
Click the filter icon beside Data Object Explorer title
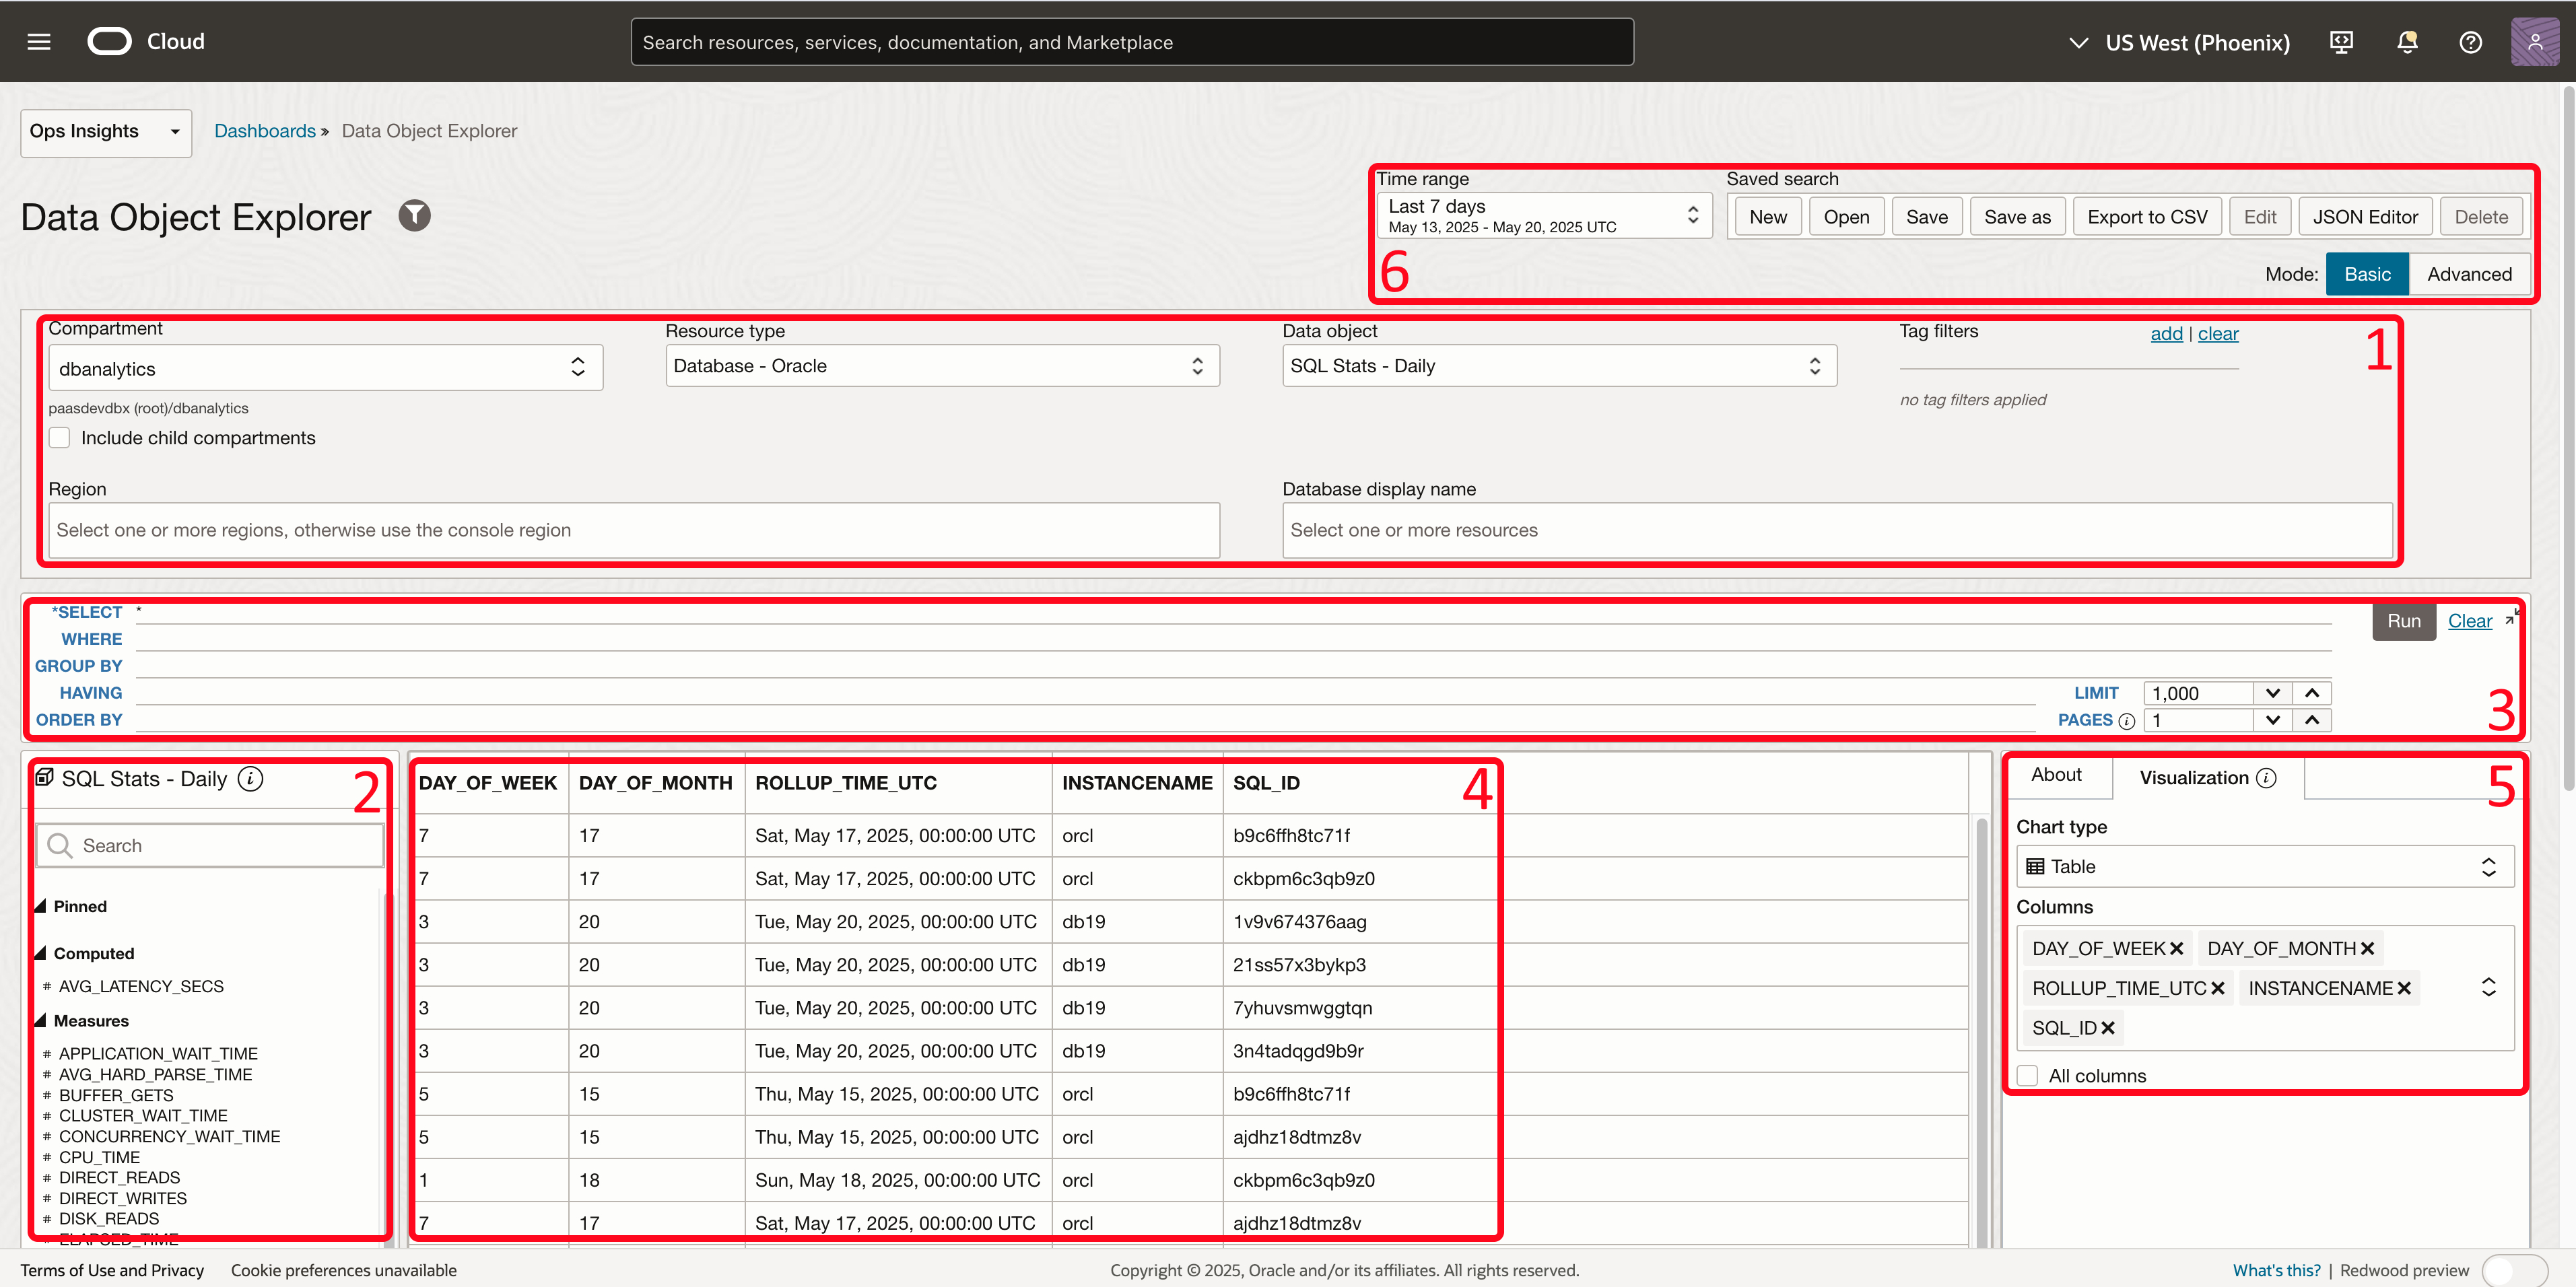(x=414, y=215)
